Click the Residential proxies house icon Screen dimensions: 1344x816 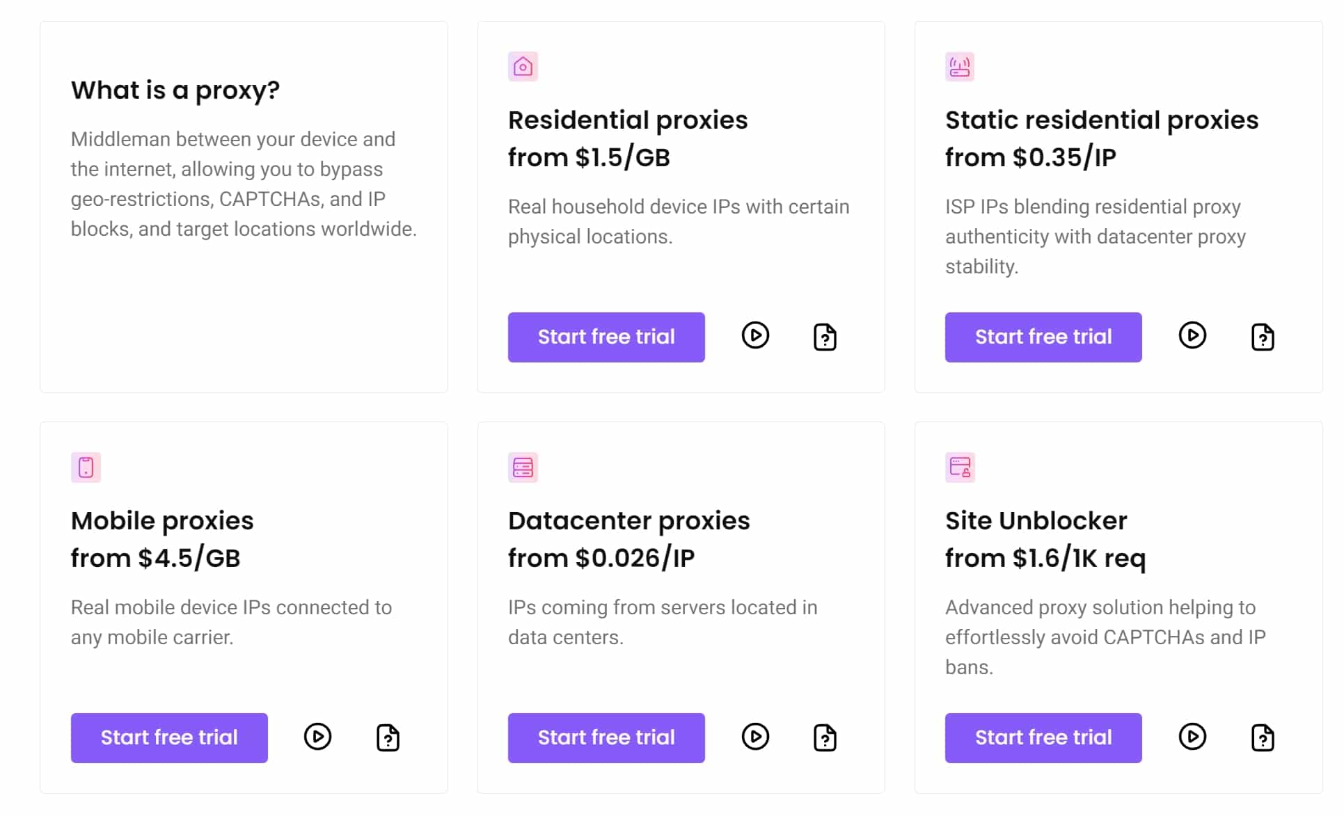click(x=523, y=67)
